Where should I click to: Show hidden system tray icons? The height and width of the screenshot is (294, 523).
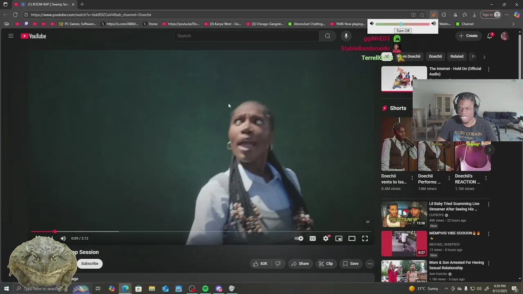[x=446, y=289]
